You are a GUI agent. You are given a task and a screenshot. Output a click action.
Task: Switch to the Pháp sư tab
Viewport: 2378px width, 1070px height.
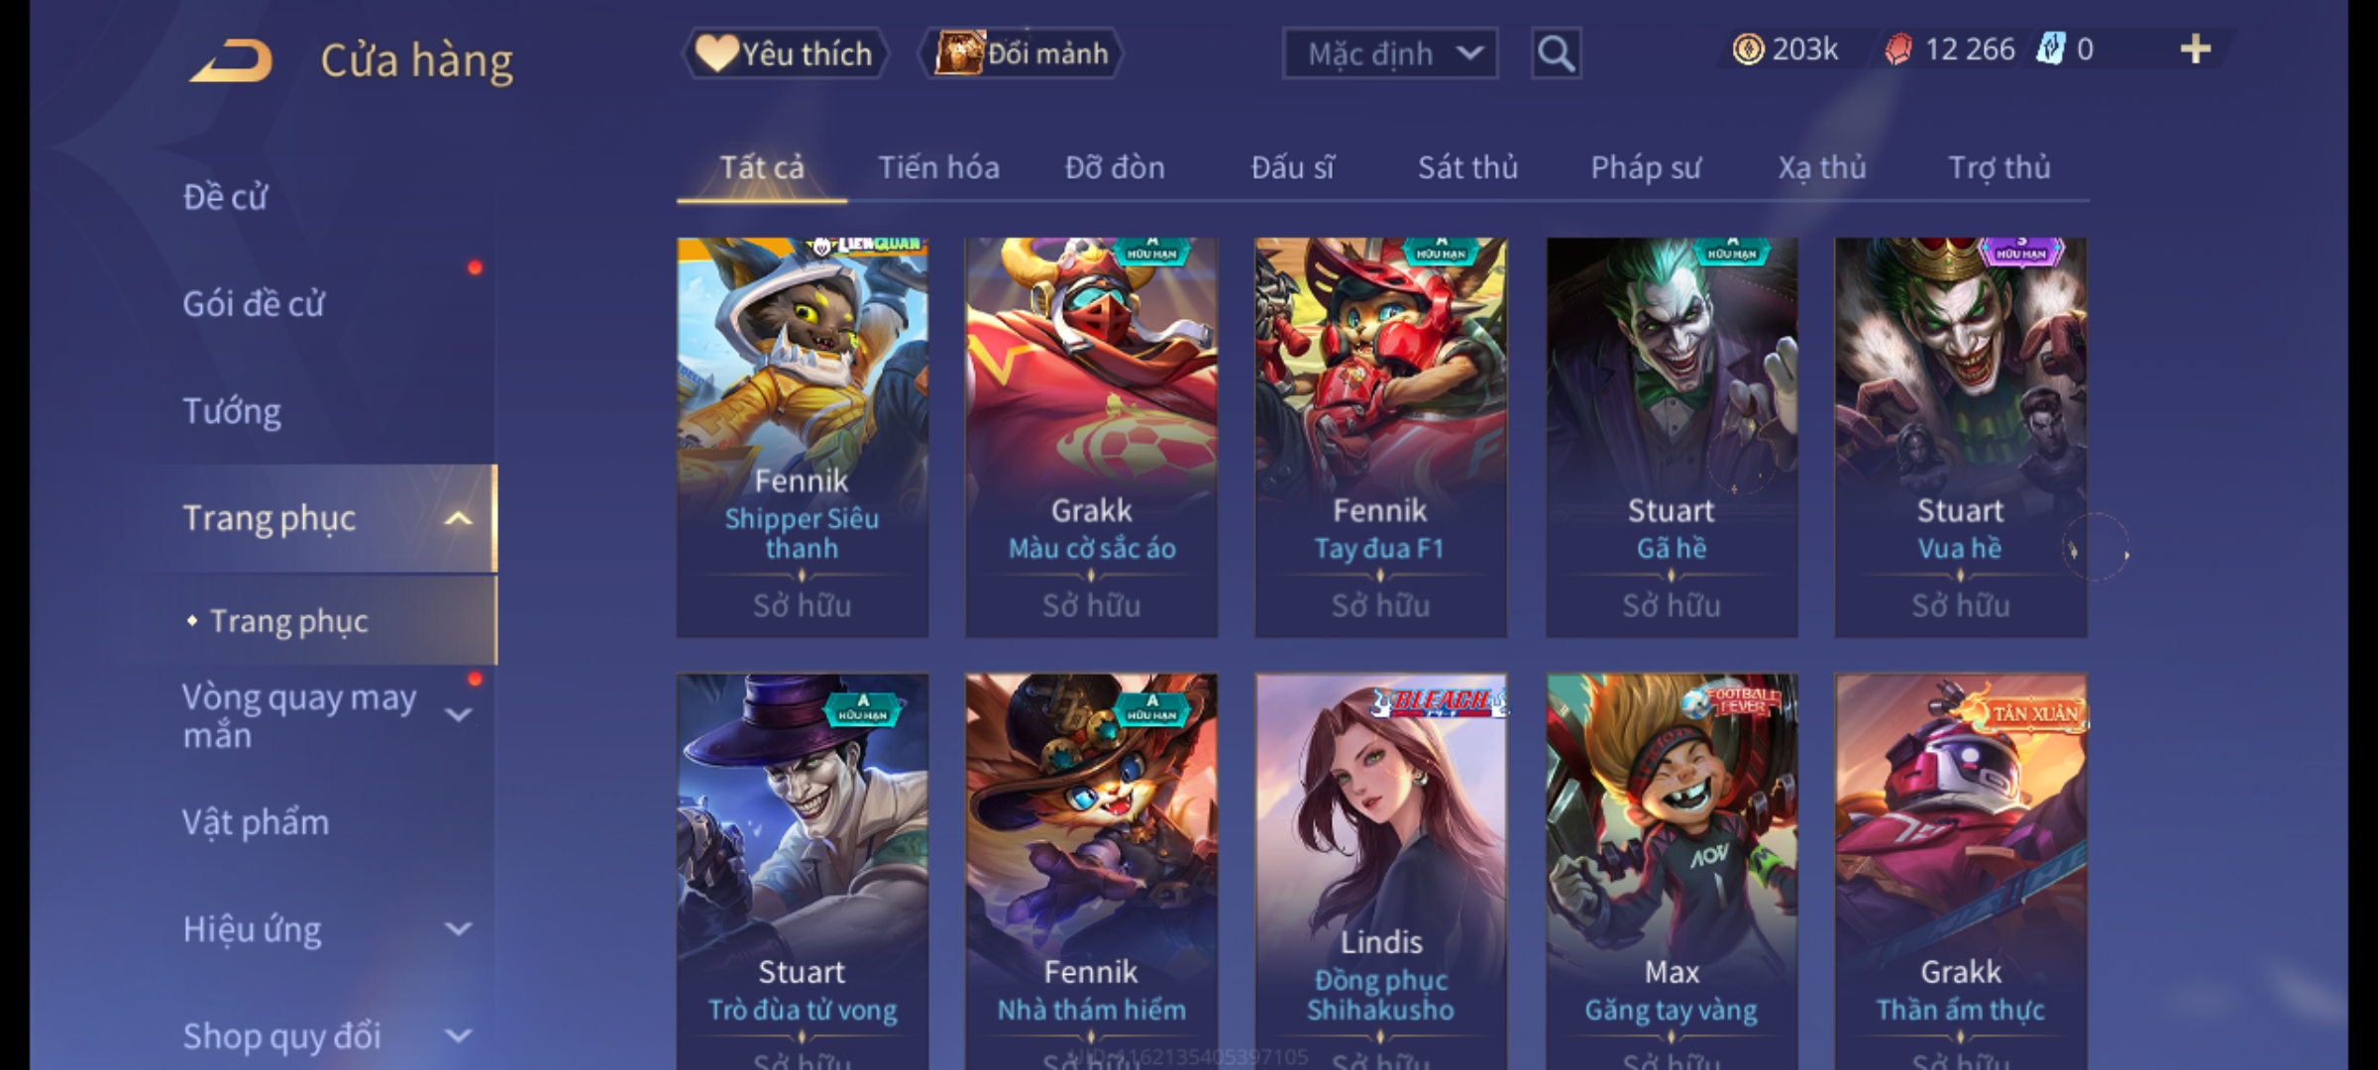pyautogui.click(x=1646, y=167)
